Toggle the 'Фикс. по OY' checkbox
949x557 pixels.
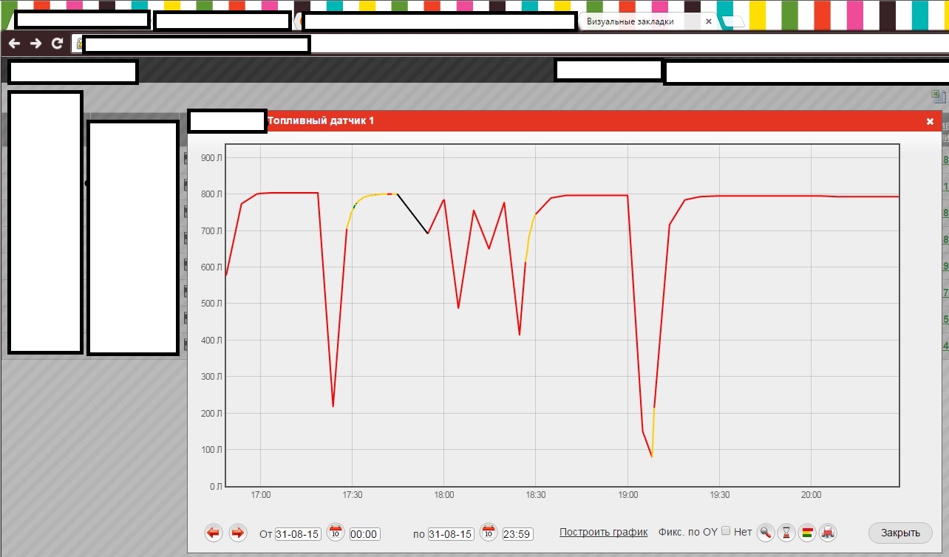(x=726, y=531)
